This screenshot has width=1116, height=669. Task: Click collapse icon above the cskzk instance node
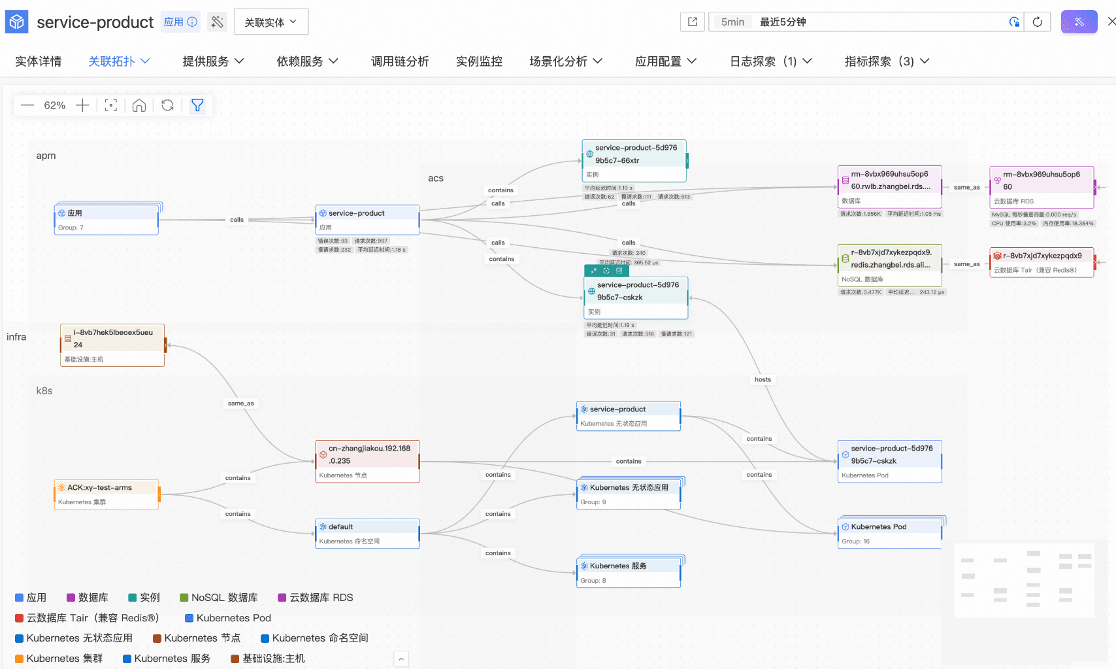pos(593,271)
